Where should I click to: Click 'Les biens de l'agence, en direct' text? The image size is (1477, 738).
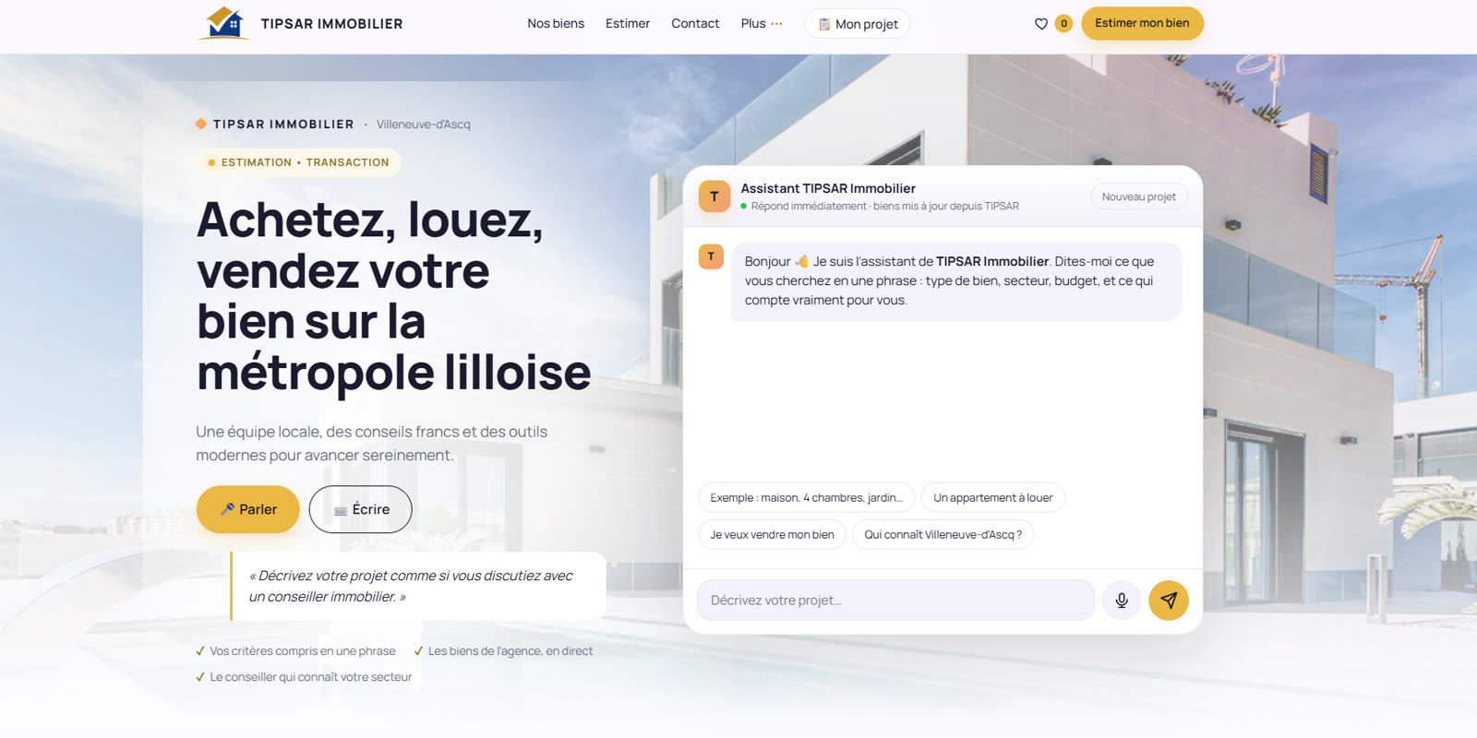(x=510, y=651)
